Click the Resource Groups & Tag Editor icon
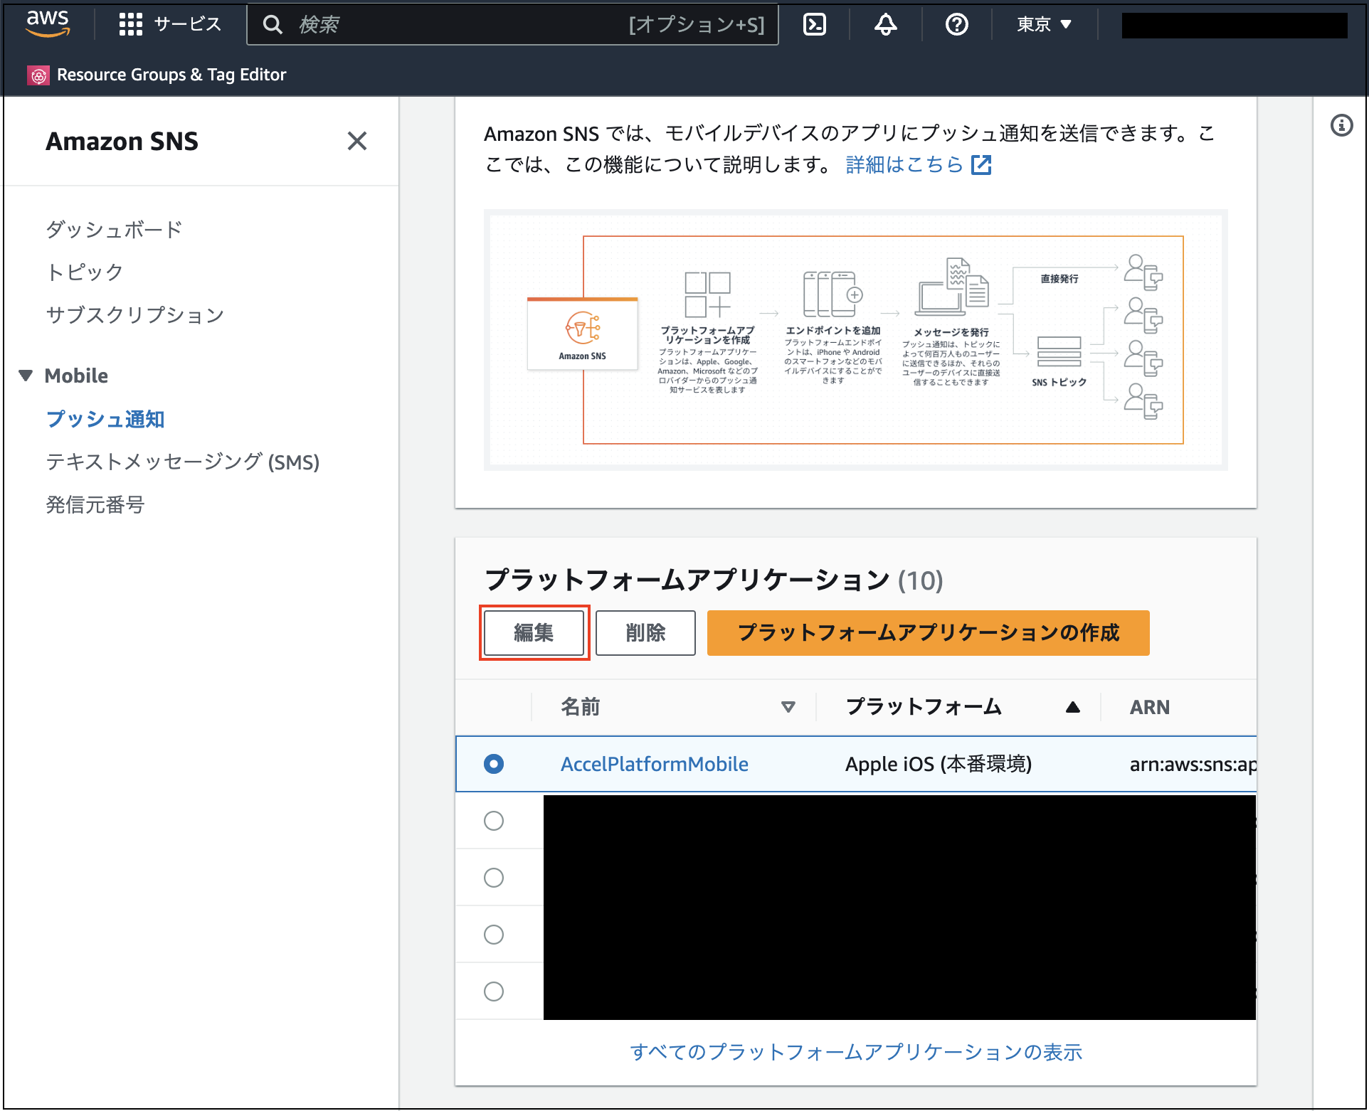The width and height of the screenshot is (1369, 1111). 38,75
